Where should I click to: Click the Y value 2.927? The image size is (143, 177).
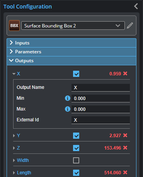tap(115, 136)
